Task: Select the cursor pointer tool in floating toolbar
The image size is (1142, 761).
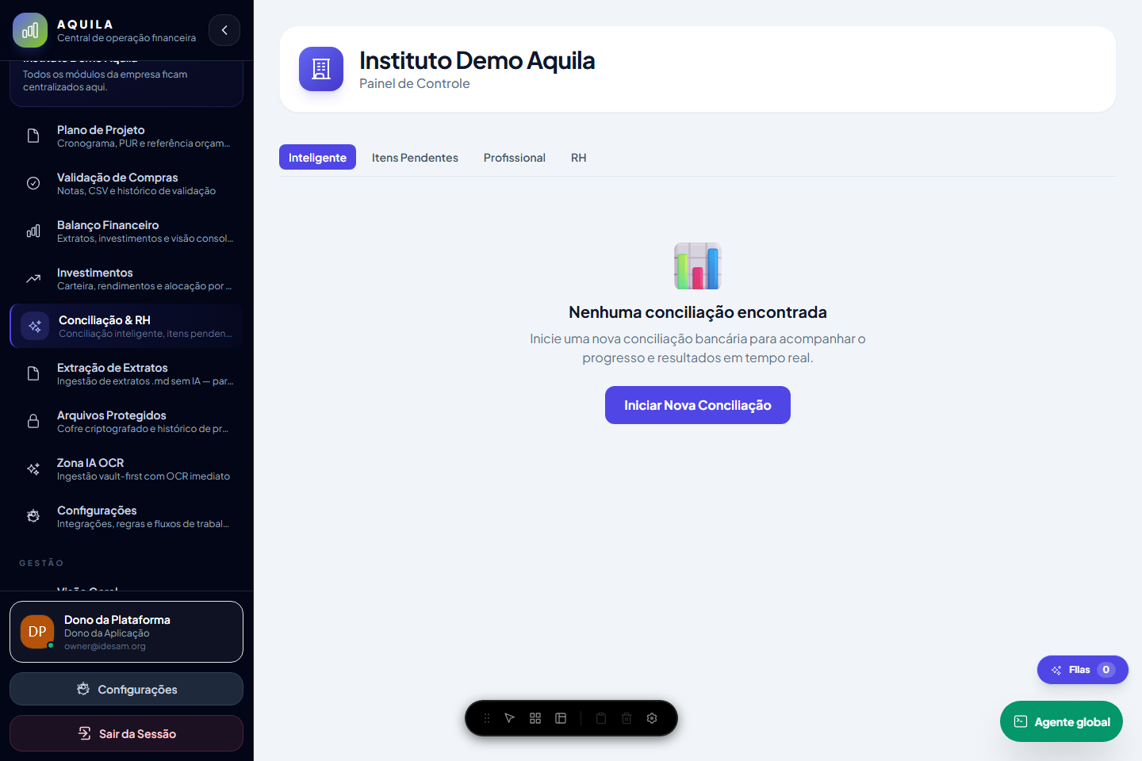Action: tap(510, 718)
